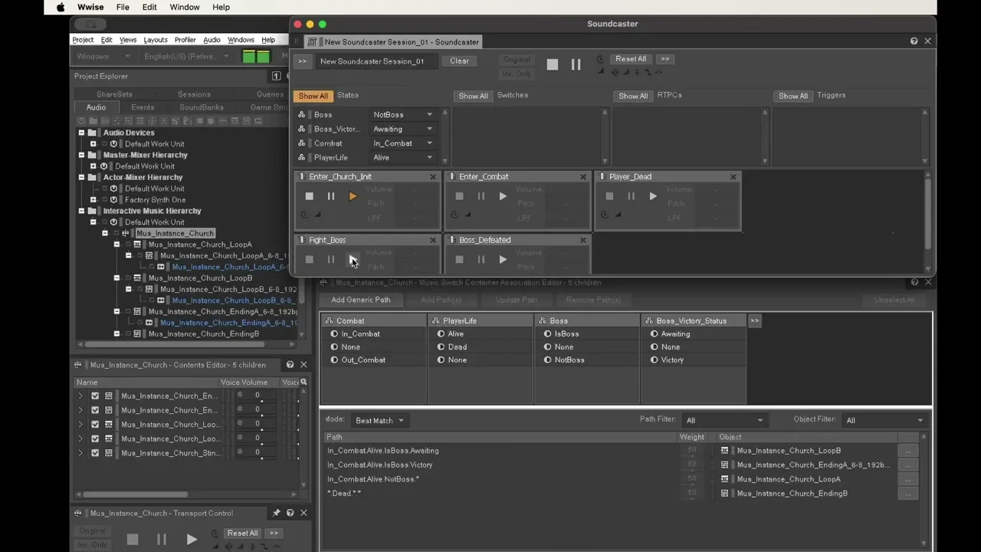981x552 pixels.
Task: Open the Window menu in macOS menu bar
Action: [x=185, y=7]
